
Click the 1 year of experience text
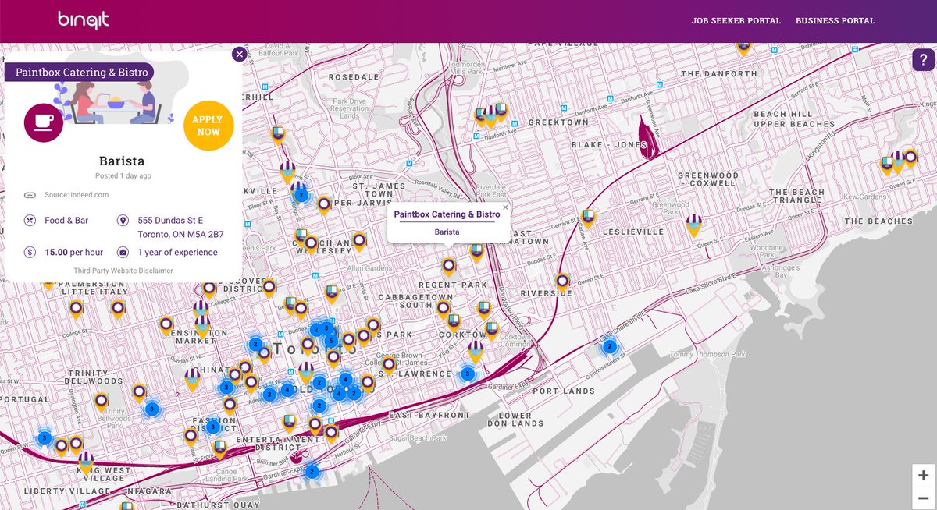[x=177, y=253]
